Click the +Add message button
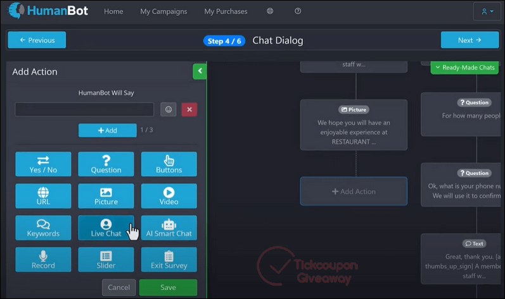 pos(108,130)
